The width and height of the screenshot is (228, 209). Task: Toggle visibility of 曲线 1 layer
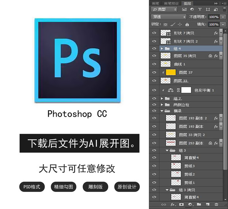[154, 64]
